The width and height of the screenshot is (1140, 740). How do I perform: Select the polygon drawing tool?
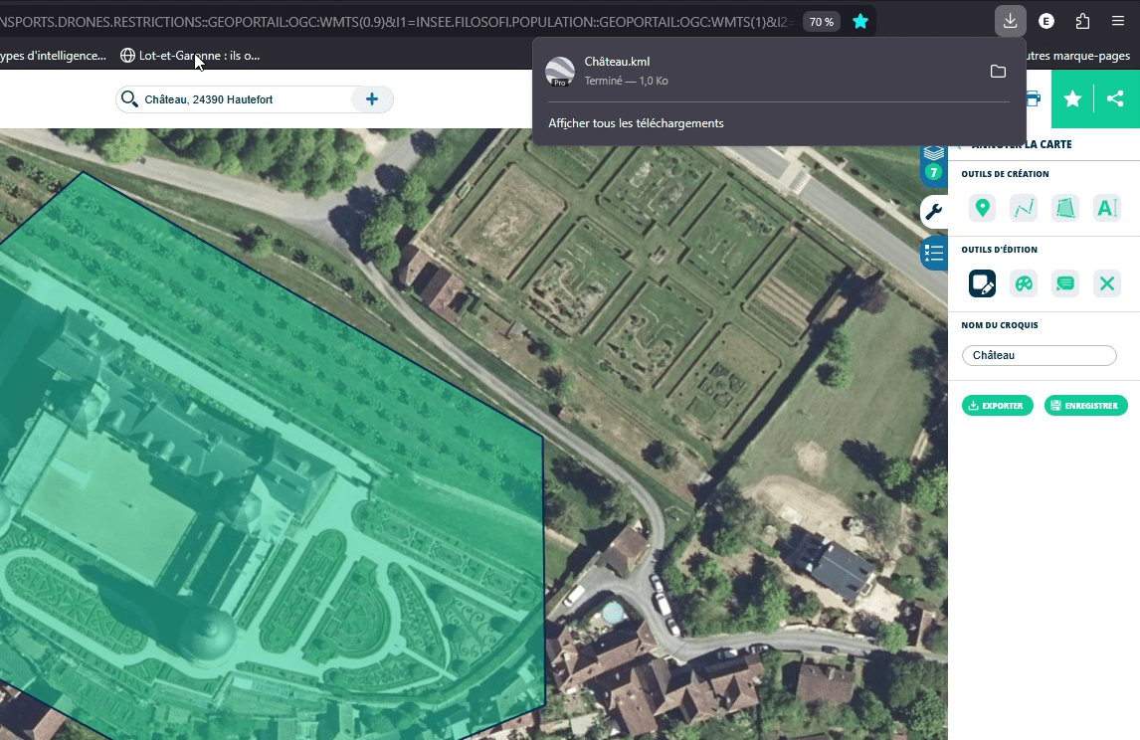(x=1065, y=208)
